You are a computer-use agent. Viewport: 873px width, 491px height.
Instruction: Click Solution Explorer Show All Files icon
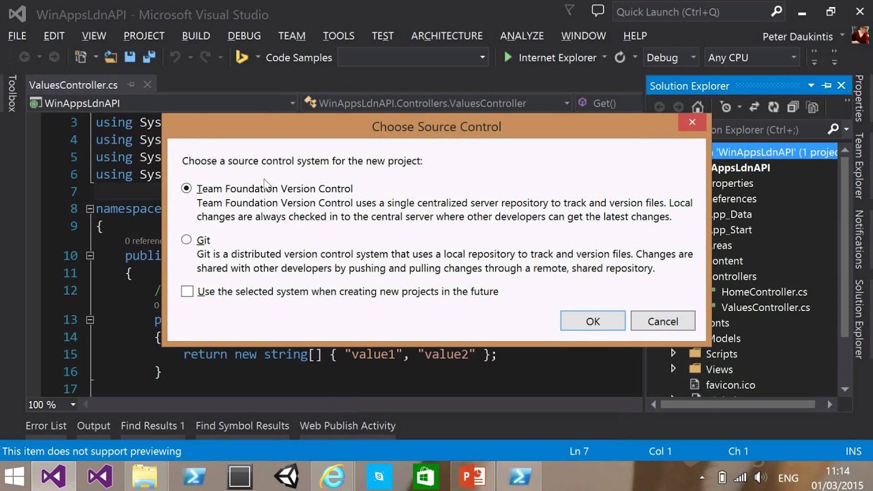tap(812, 107)
